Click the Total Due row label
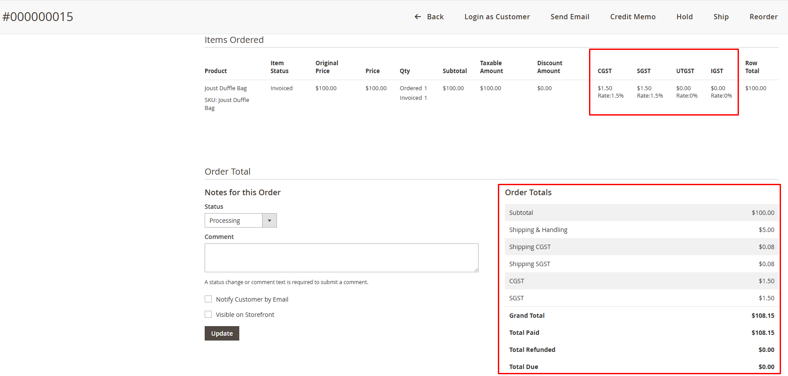The image size is (788, 376). pyautogui.click(x=524, y=367)
